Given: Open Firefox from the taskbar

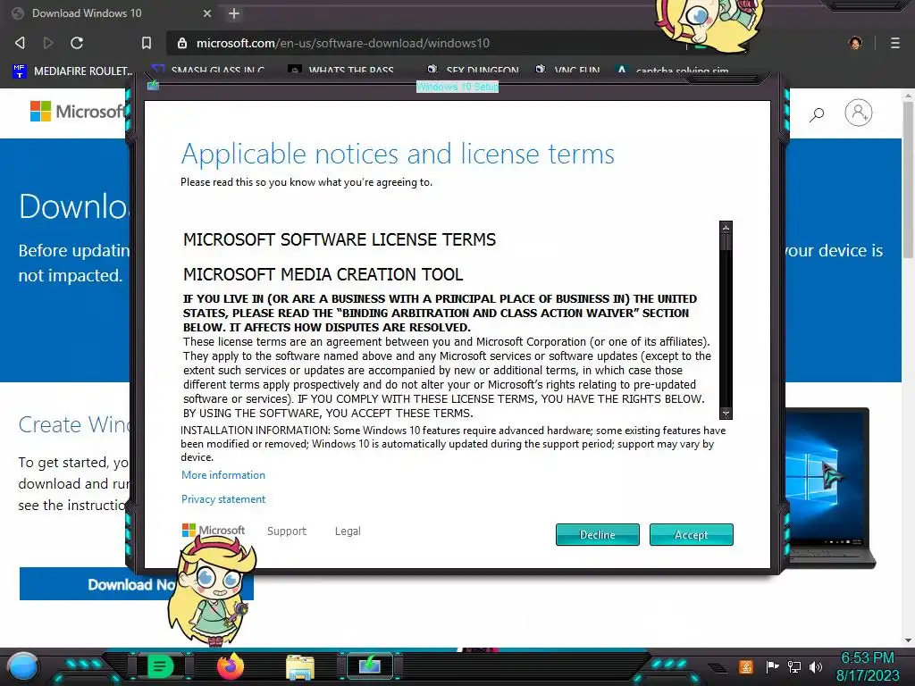Looking at the screenshot, I should (230, 666).
